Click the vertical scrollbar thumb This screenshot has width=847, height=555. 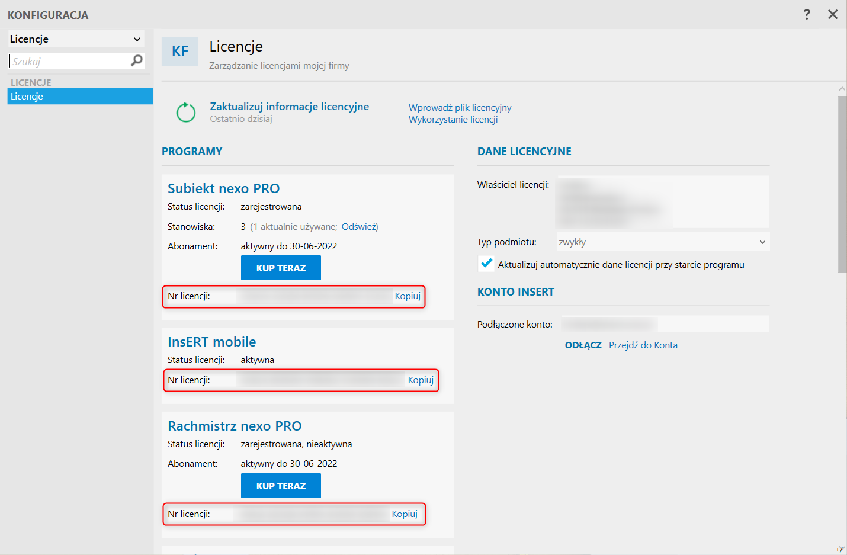coord(842,184)
